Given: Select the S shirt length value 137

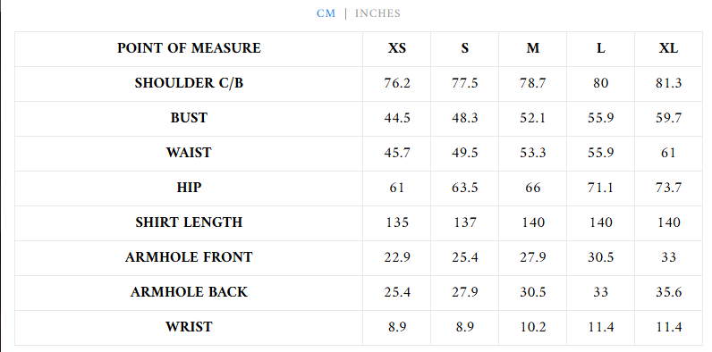Looking at the screenshot, I should [x=464, y=222].
